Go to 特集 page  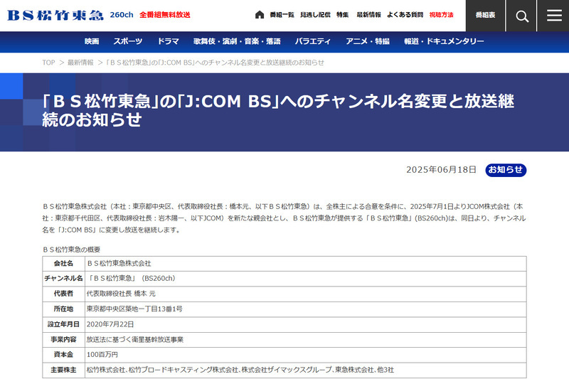(x=342, y=15)
